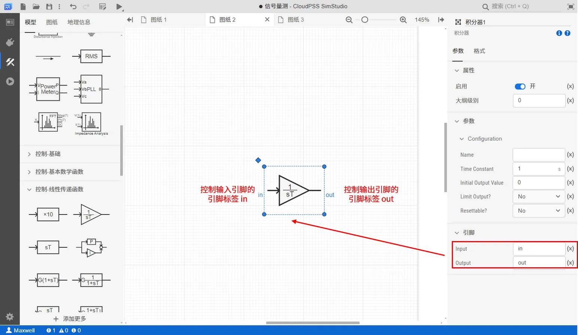Open the three-dot more options menu
The height and width of the screenshot is (335, 578).
click(x=59, y=6)
